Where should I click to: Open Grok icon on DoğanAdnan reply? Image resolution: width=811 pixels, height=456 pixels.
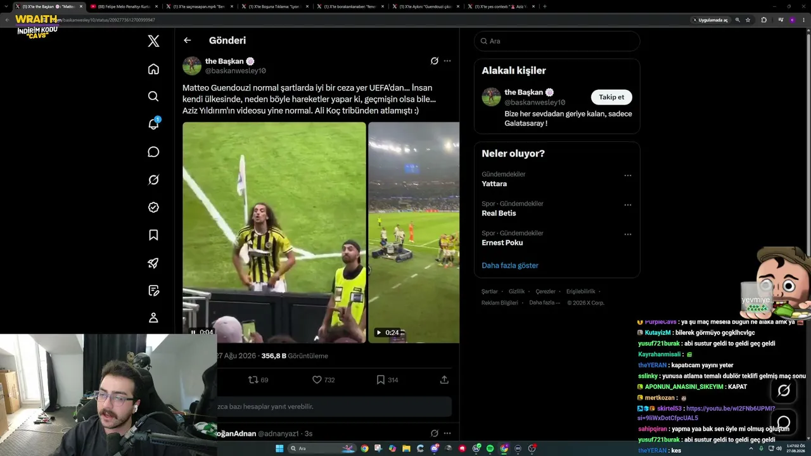pos(434,433)
